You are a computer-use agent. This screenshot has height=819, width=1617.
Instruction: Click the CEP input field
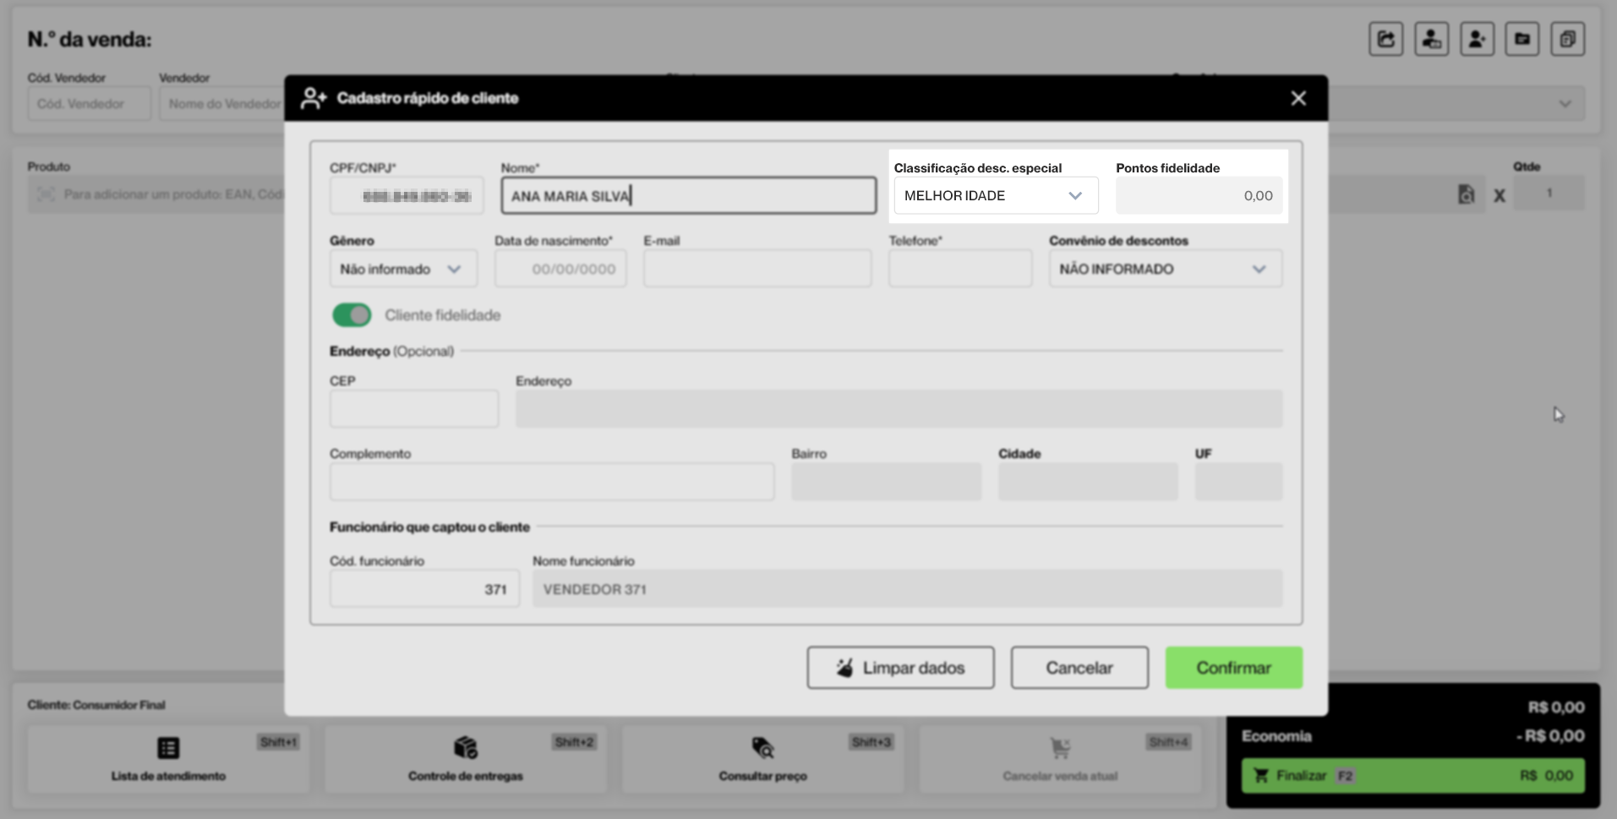point(413,409)
